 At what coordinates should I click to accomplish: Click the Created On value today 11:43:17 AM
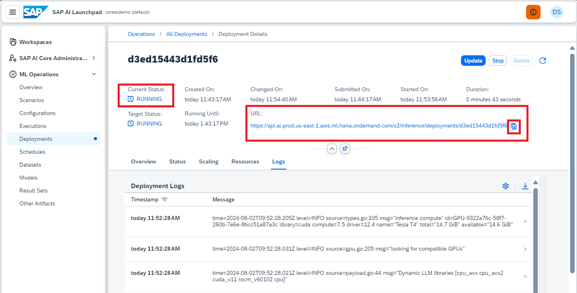tap(208, 99)
